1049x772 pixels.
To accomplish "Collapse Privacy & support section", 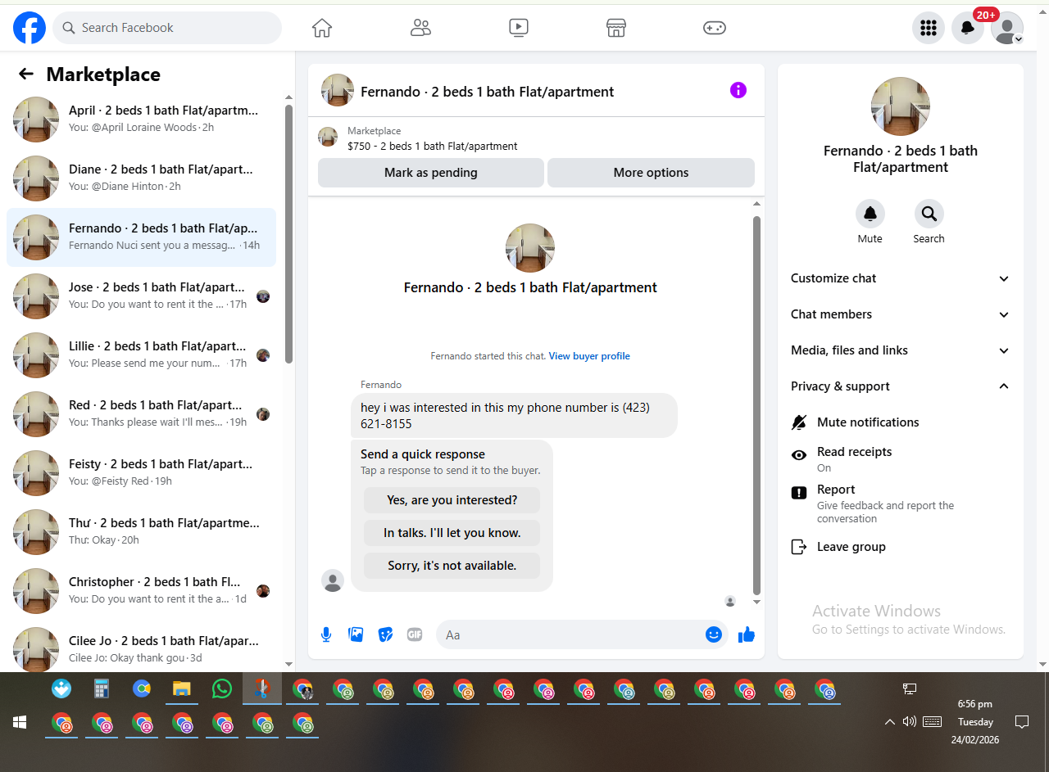I will click(x=900, y=386).
